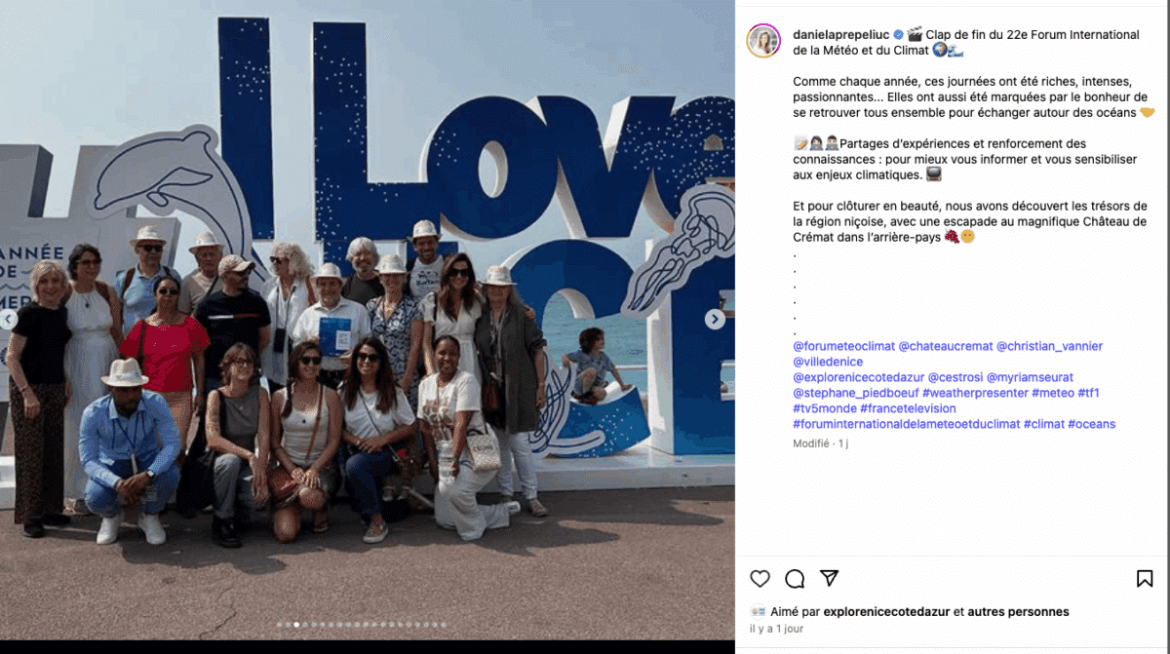This screenshot has height=654, width=1170.
Task: Share the post via paper plane icon
Action: (x=829, y=578)
